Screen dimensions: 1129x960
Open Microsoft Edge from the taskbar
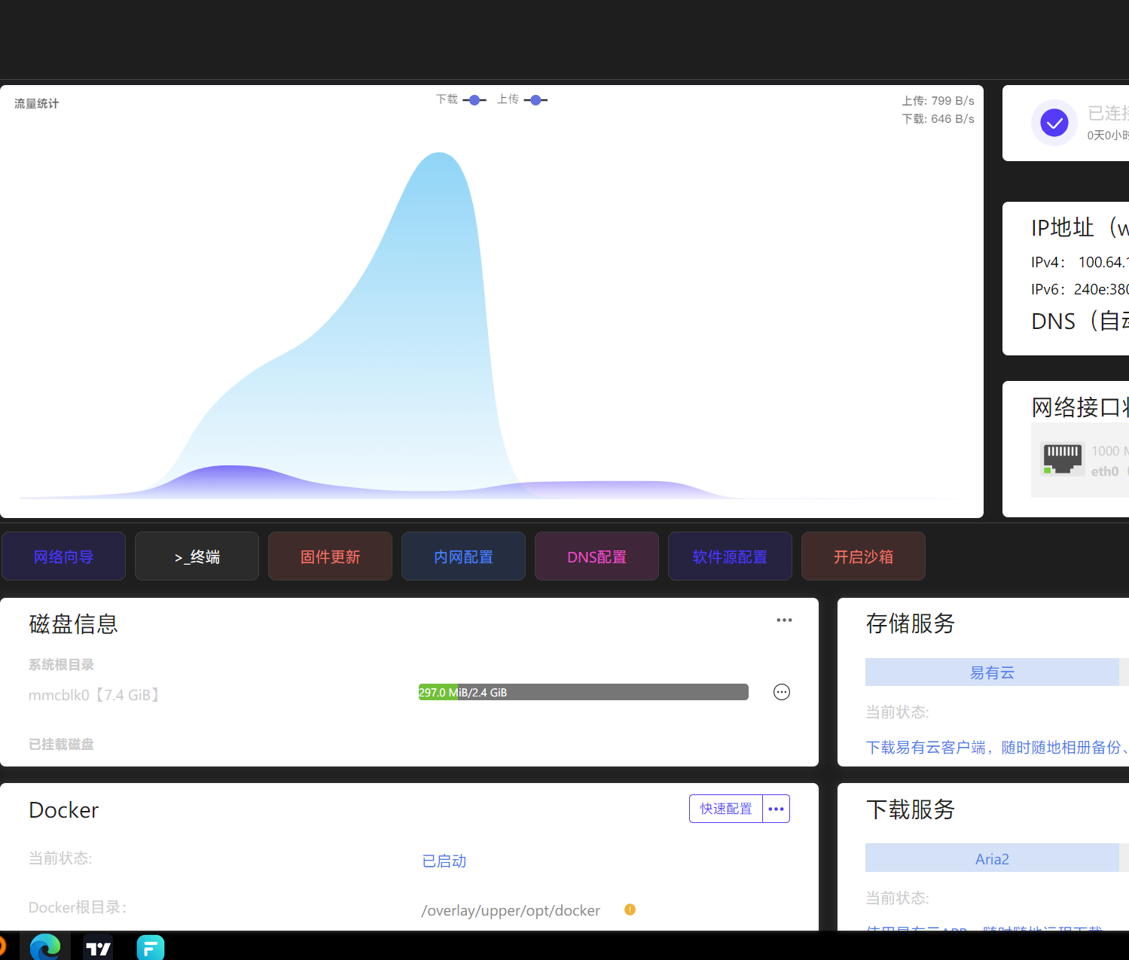(45, 947)
